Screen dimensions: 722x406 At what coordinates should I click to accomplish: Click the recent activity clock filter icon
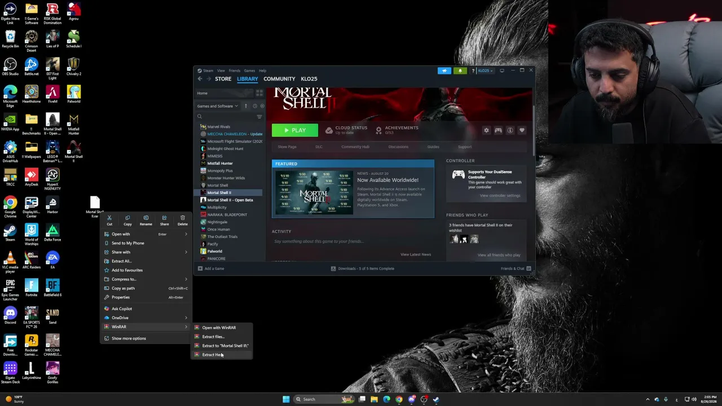(255, 106)
